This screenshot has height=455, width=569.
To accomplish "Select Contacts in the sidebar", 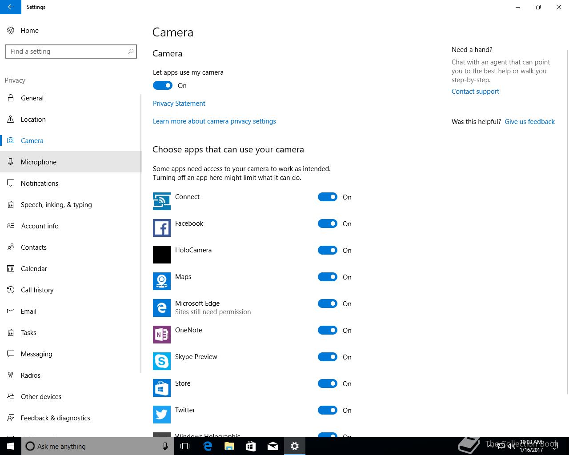I will click(x=71, y=247).
